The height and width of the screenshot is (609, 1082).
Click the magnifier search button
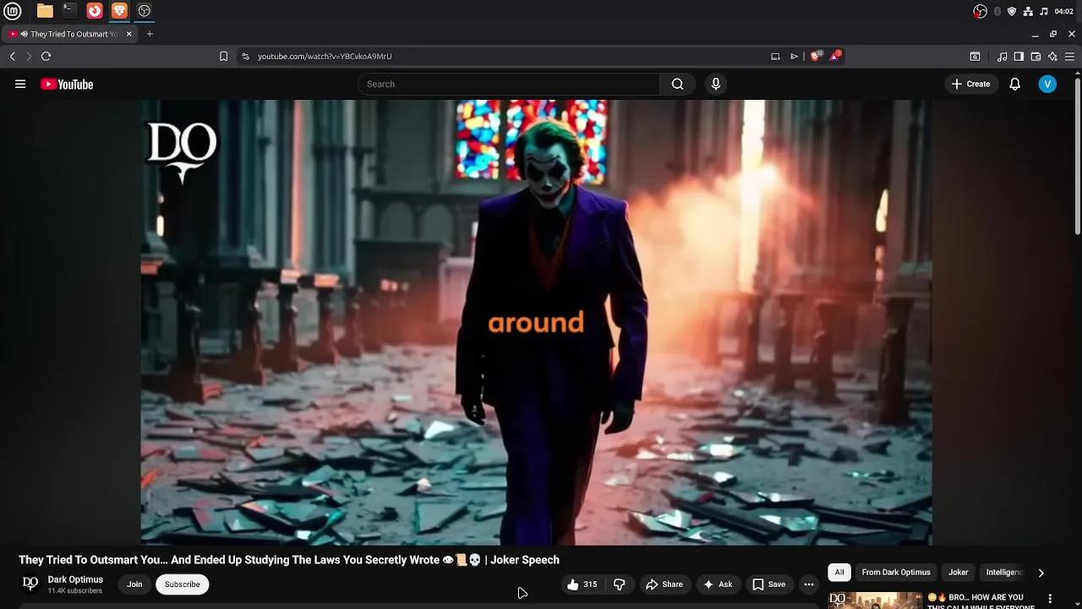point(677,84)
